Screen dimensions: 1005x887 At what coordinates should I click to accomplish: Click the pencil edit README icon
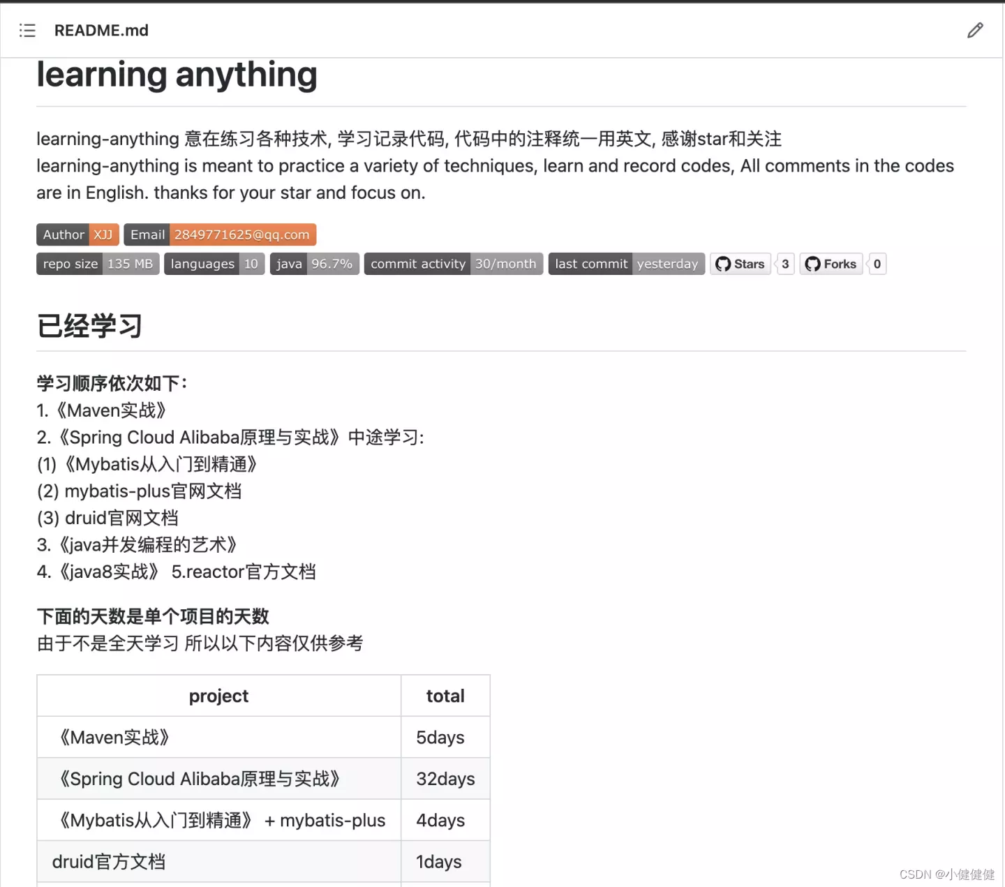coord(975,30)
